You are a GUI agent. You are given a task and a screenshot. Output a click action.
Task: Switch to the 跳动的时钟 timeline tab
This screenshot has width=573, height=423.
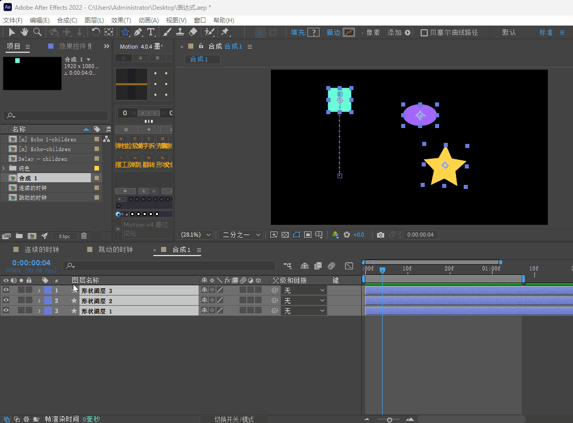[x=115, y=249]
